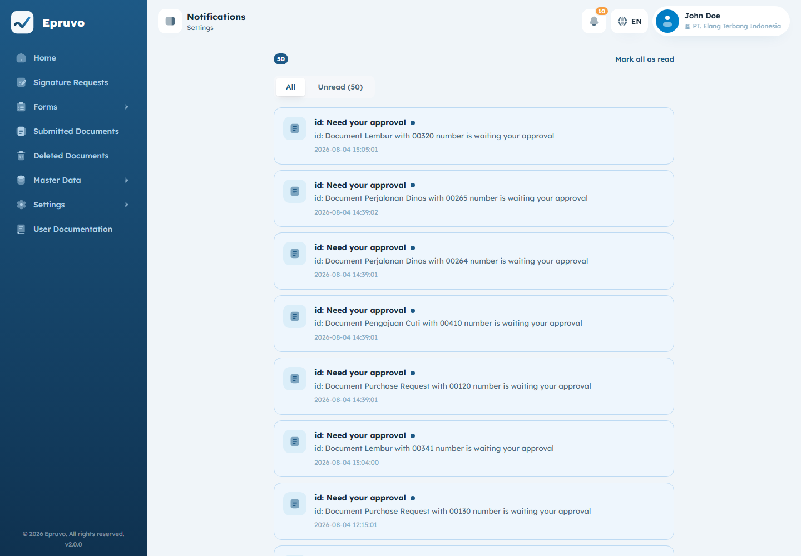Open Signature Requests menu item
The width and height of the screenshot is (801, 556).
[x=73, y=82]
